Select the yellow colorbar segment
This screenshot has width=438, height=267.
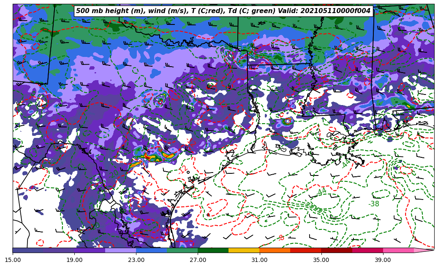point(244,250)
